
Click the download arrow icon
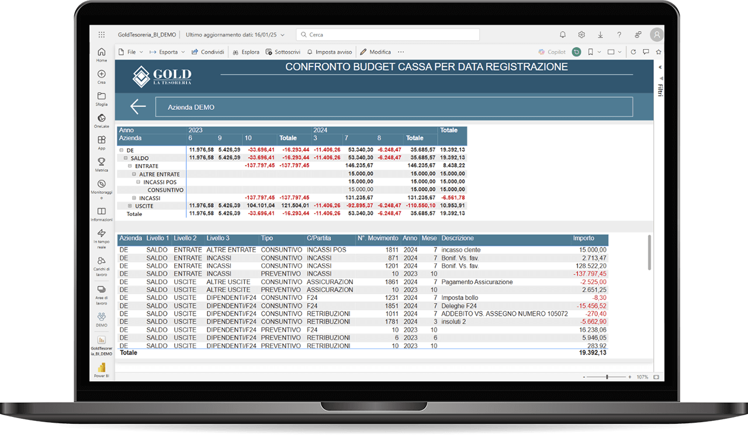600,34
